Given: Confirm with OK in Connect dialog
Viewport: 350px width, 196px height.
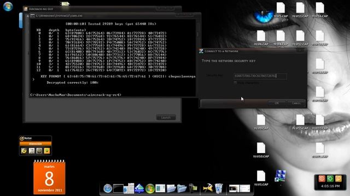Looking at the screenshot, I should coord(277,103).
